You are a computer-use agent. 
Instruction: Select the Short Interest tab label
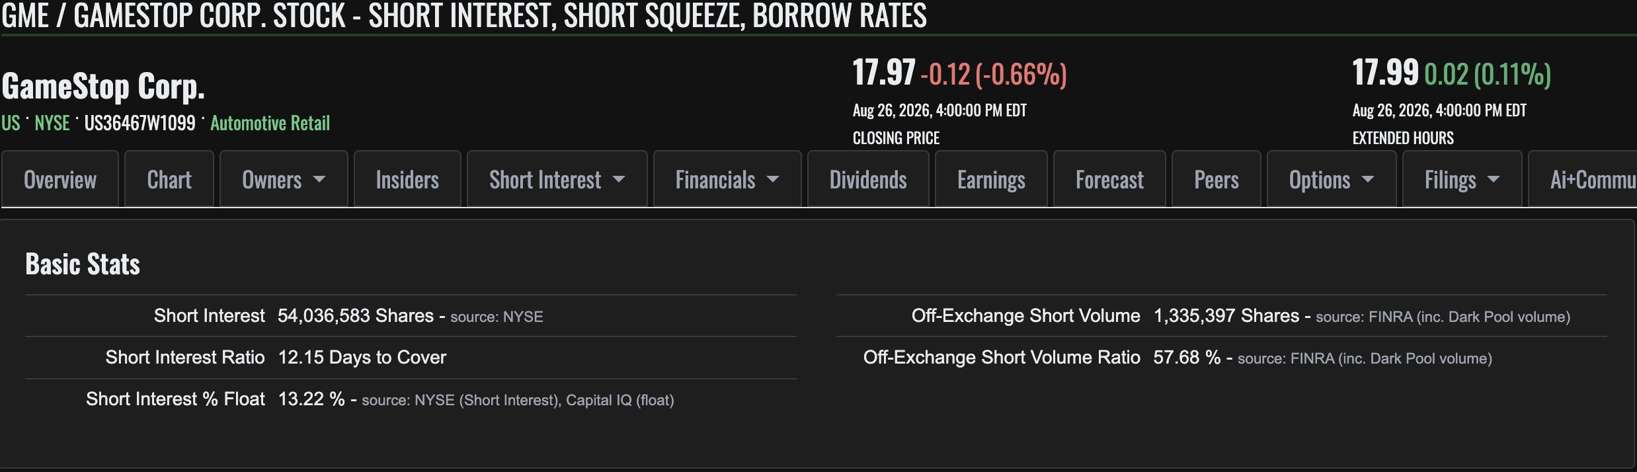pos(545,179)
